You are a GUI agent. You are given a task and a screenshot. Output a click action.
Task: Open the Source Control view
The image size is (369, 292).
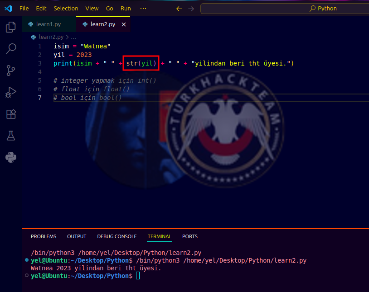point(11,71)
